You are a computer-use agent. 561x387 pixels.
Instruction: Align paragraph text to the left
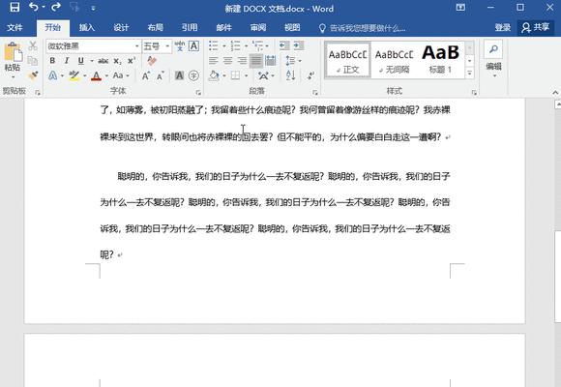click(x=214, y=61)
